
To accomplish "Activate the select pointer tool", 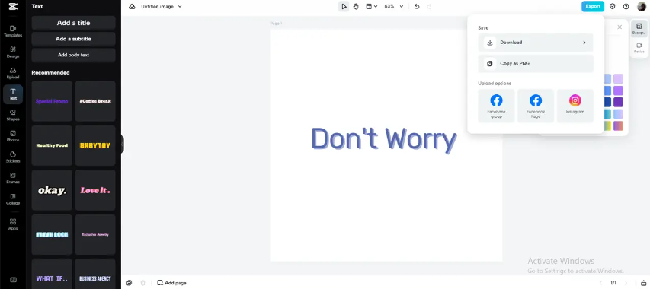I will point(344,7).
